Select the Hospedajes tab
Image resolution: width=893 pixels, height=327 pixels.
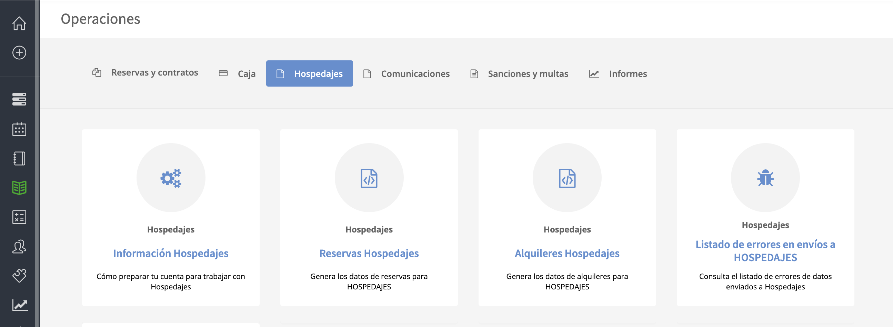coord(310,74)
